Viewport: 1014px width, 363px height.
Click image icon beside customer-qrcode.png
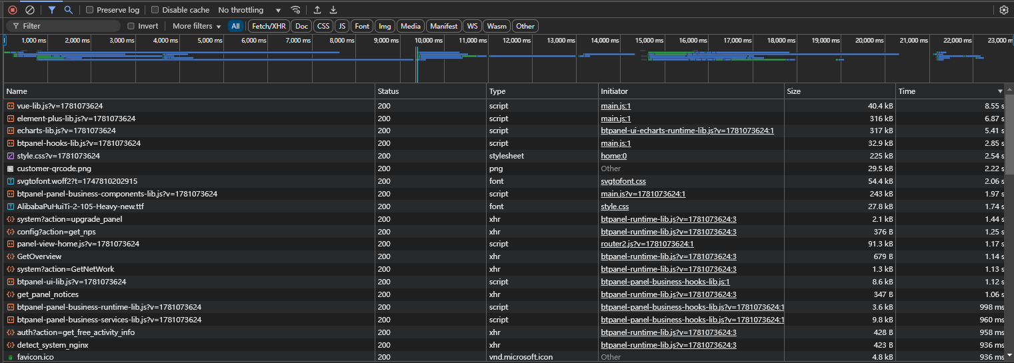tap(11, 169)
